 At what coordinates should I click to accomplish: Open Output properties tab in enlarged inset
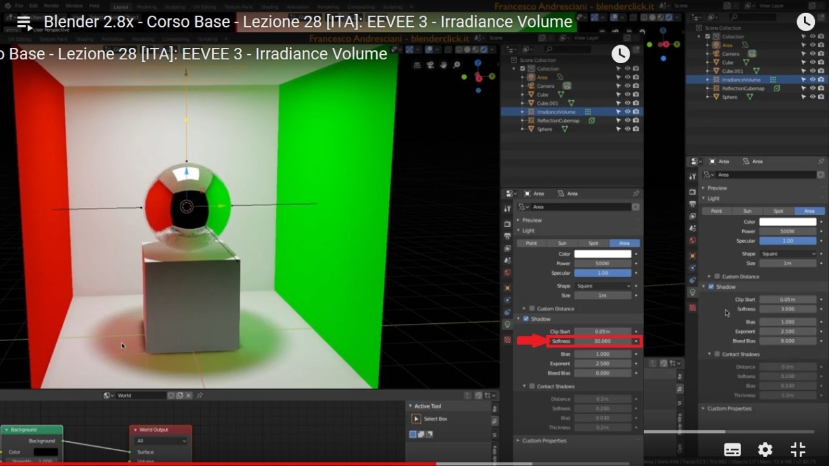point(508,236)
